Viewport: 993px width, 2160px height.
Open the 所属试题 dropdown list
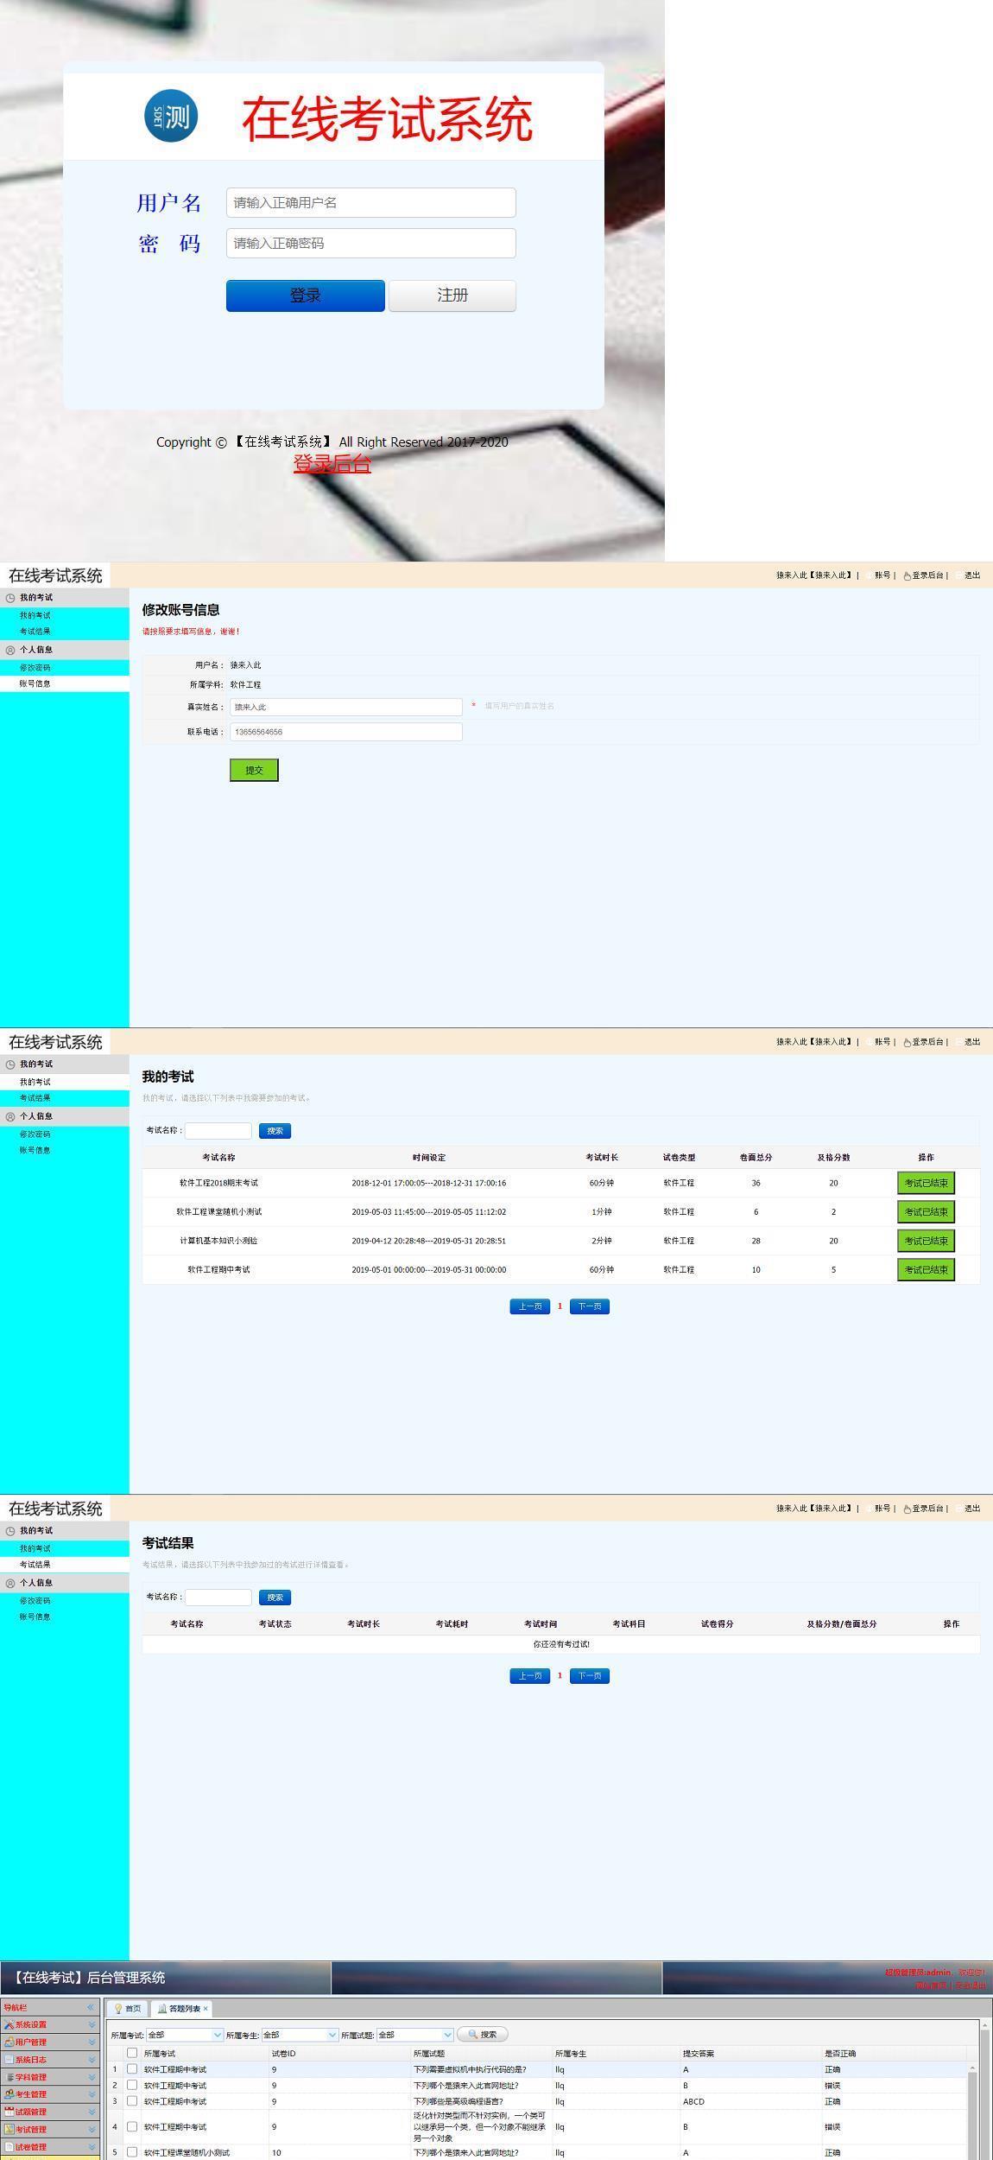tap(447, 2036)
